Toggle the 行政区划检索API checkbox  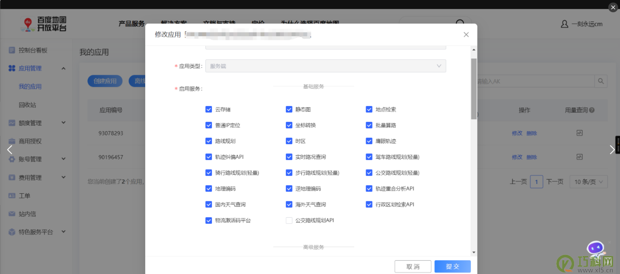click(x=369, y=204)
